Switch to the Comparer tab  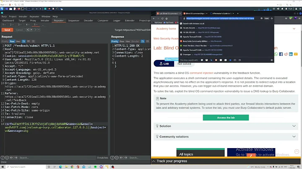coord(103,20)
